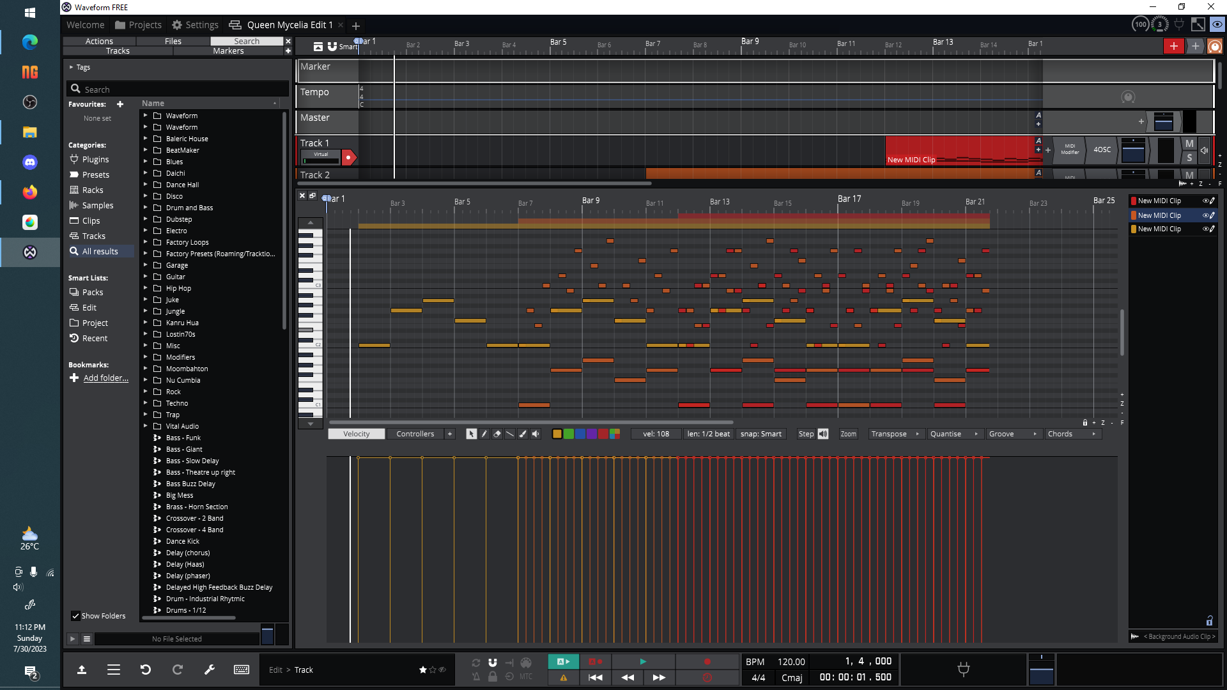Toggle the metronome click button in transport
Viewport: 1227px width, 690px height.
coord(476,677)
